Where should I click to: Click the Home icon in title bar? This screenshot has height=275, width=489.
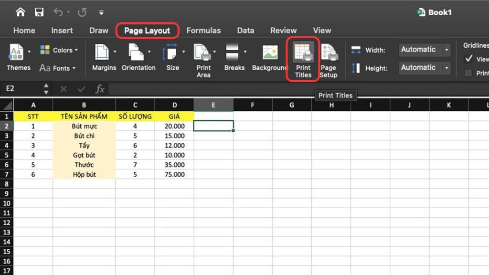[x=21, y=12]
